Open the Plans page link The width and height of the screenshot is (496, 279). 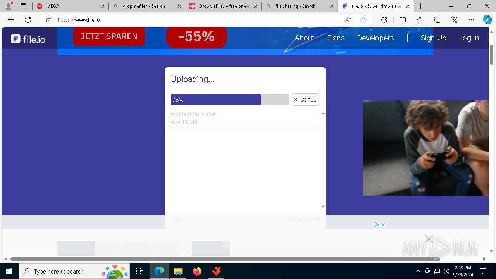coord(336,38)
